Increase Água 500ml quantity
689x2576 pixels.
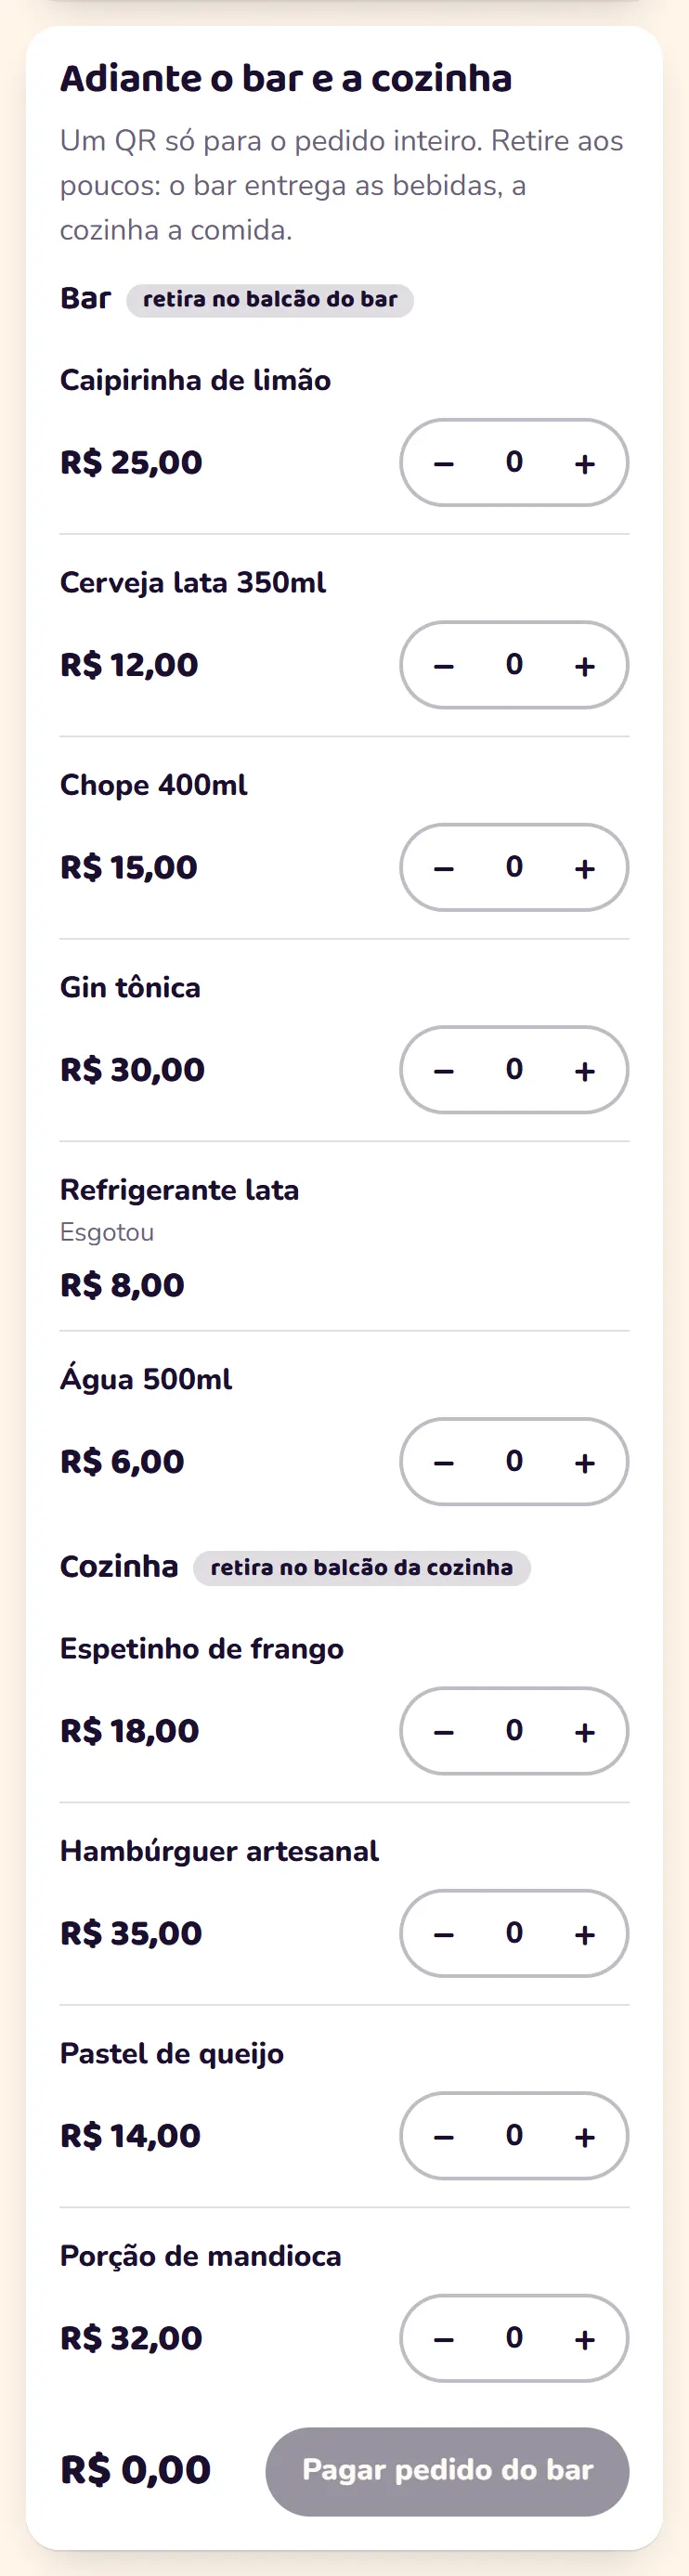pos(585,1462)
